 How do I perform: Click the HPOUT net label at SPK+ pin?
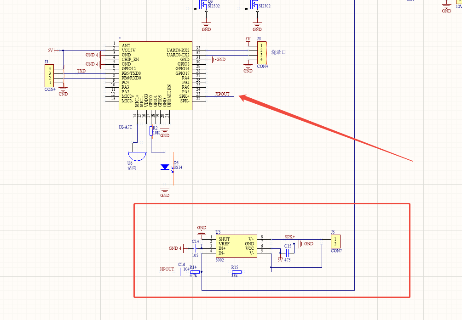pyautogui.click(x=222, y=94)
